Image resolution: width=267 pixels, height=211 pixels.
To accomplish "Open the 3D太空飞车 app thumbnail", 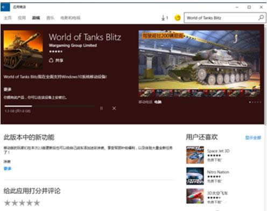I will (x=195, y=196).
